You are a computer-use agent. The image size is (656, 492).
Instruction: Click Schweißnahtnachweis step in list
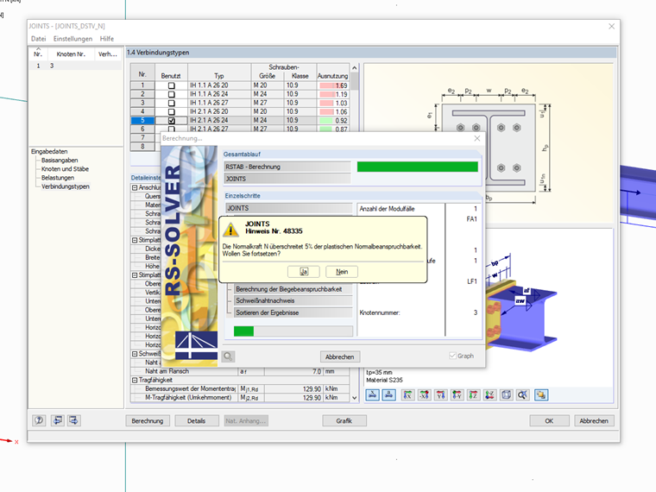click(x=293, y=300)
